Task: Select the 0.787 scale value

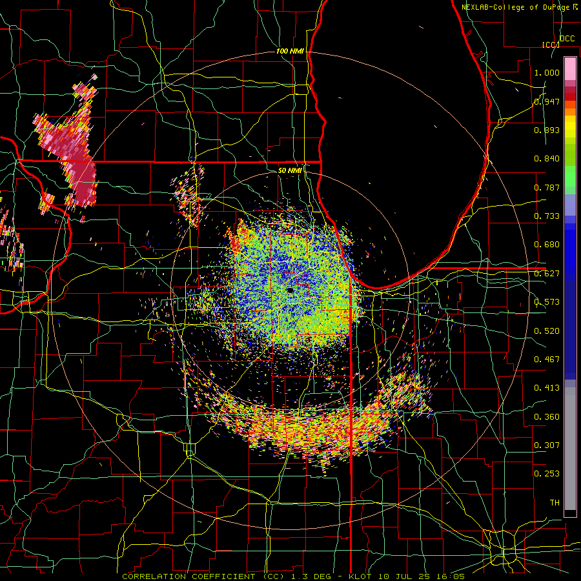Action: tap(547, 187)
